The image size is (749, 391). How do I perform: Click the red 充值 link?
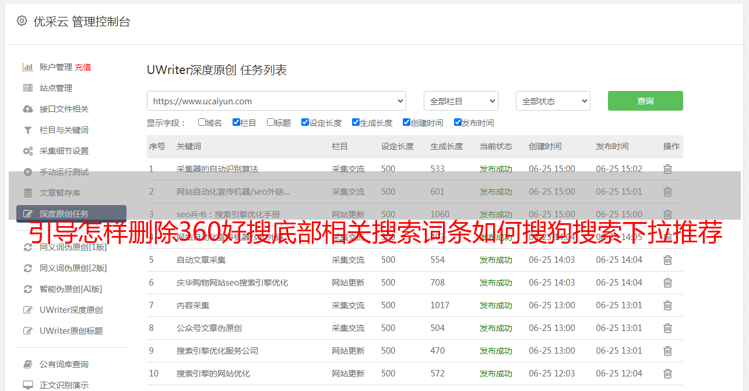[83, 67]
